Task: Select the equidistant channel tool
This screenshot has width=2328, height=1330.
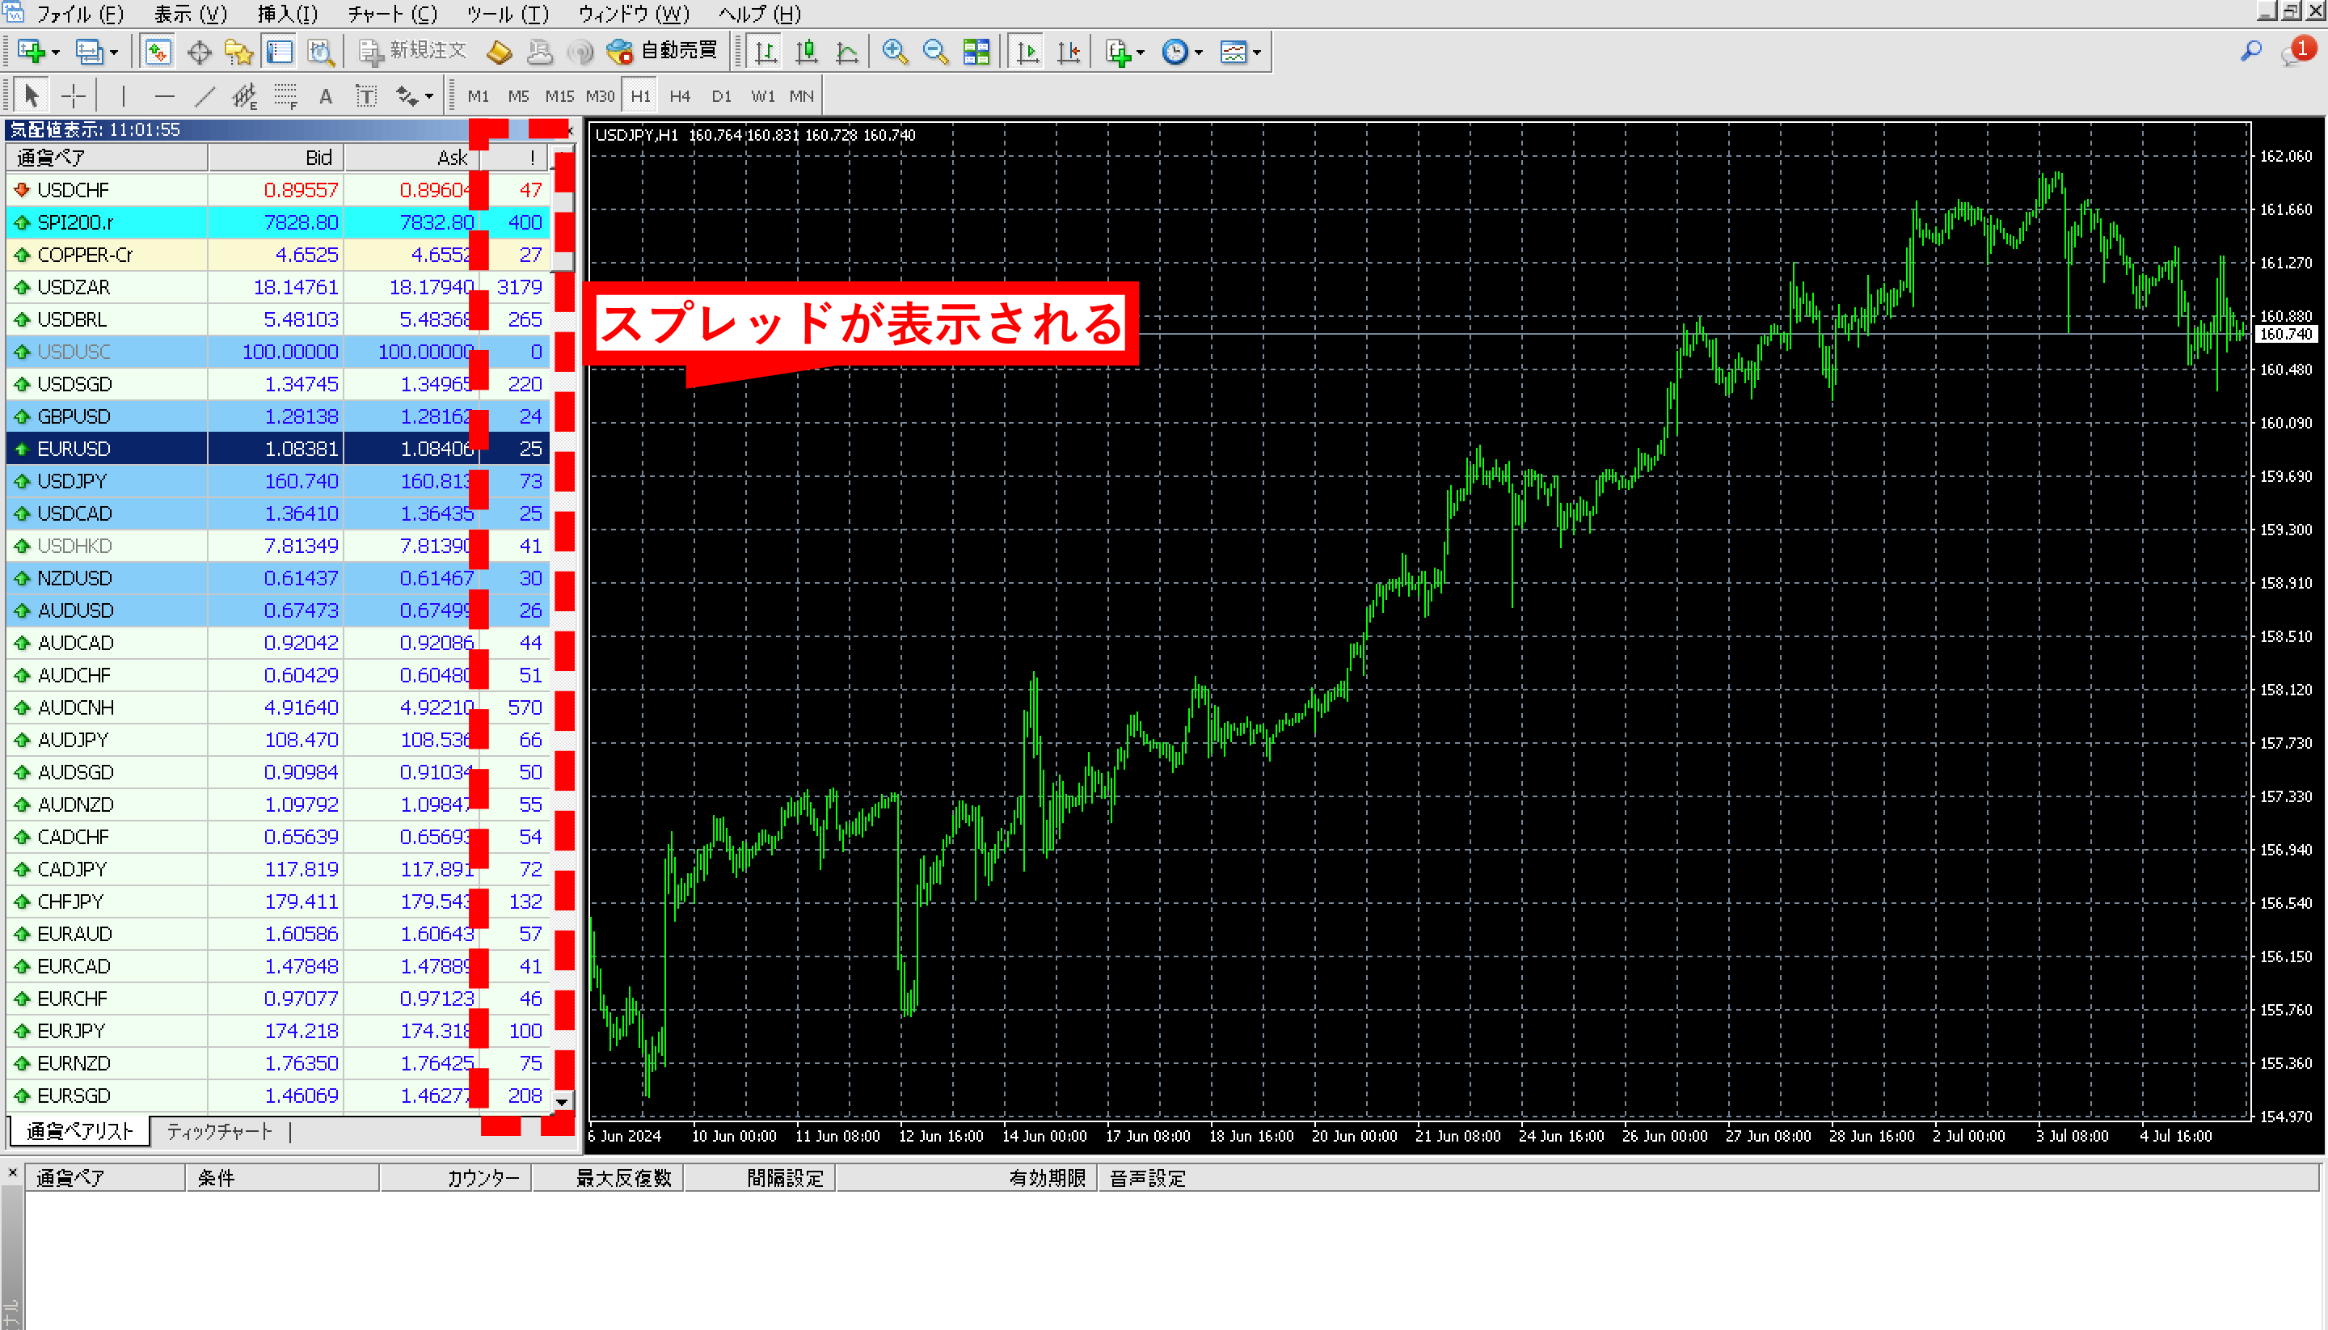Action: point(245,96)
